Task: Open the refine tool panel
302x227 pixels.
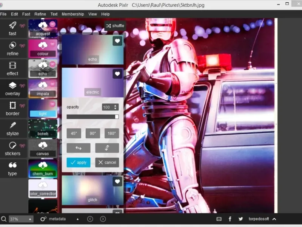Action: (x=12, y=46)
